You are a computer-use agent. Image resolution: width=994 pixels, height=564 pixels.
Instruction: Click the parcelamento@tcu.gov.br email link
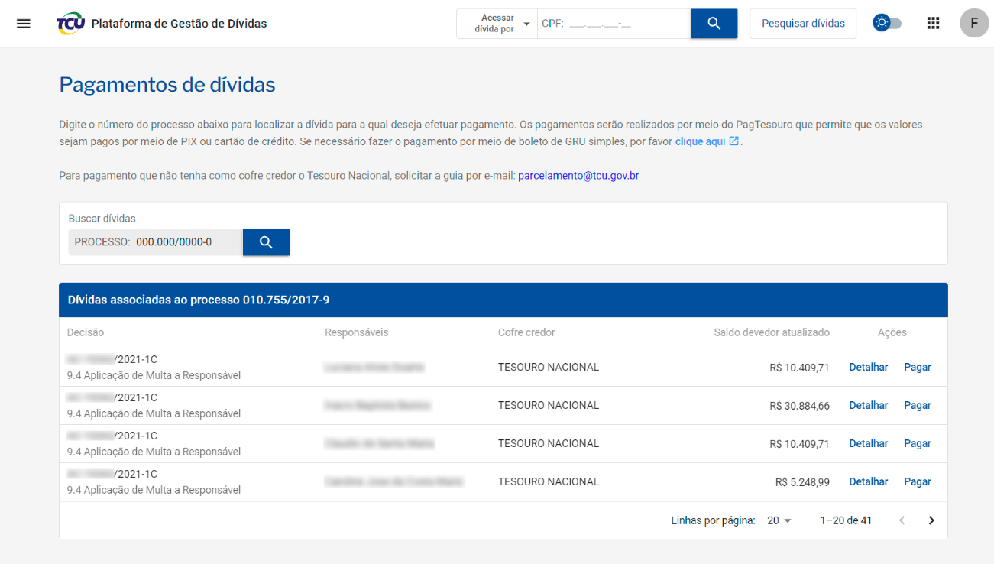tap(578, 176)
